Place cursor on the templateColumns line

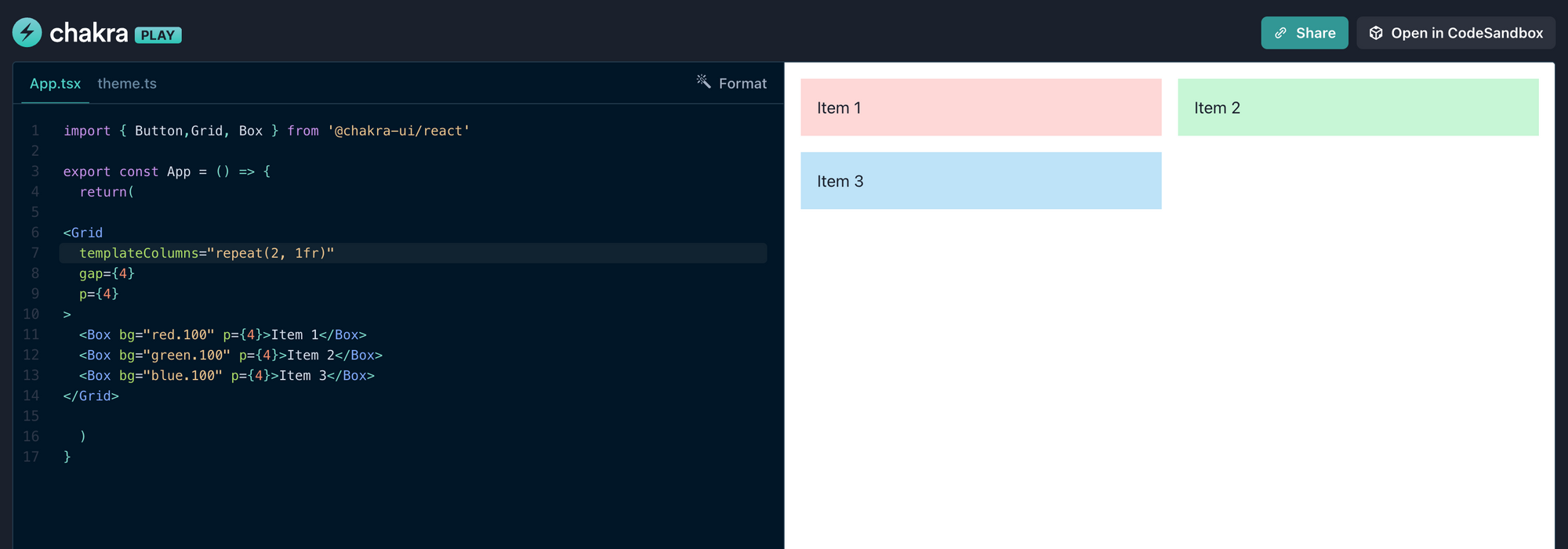206,253
